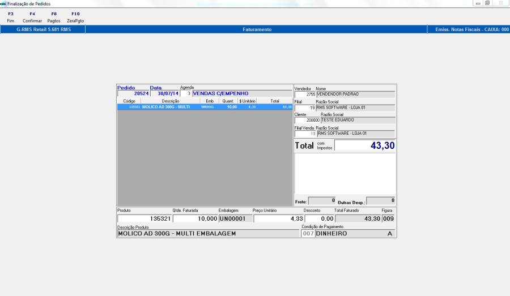This screenshot has width=510, height=296.
Task: Click the Desconto field 0,00
Action: click(x=320, y=218)
